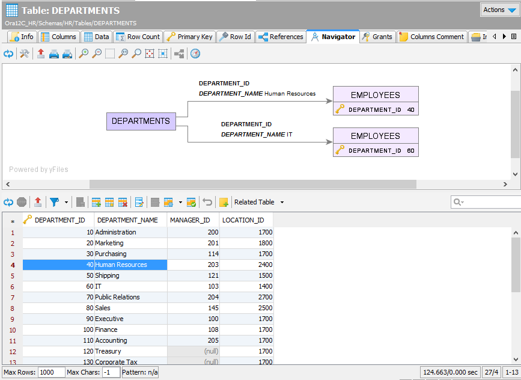The height and width of the screenshot is (380, 521).
Task: Show the tab list menu icon
Action: point(514,37)
